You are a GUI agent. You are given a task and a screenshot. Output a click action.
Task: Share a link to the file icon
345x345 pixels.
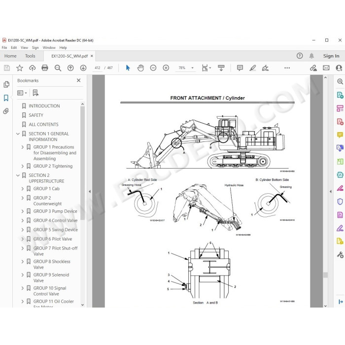point(313,68)
